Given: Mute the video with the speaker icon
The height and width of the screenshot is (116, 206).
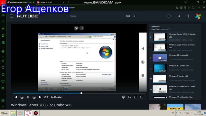Looking at the screenshot, I should tap(46, 97).
